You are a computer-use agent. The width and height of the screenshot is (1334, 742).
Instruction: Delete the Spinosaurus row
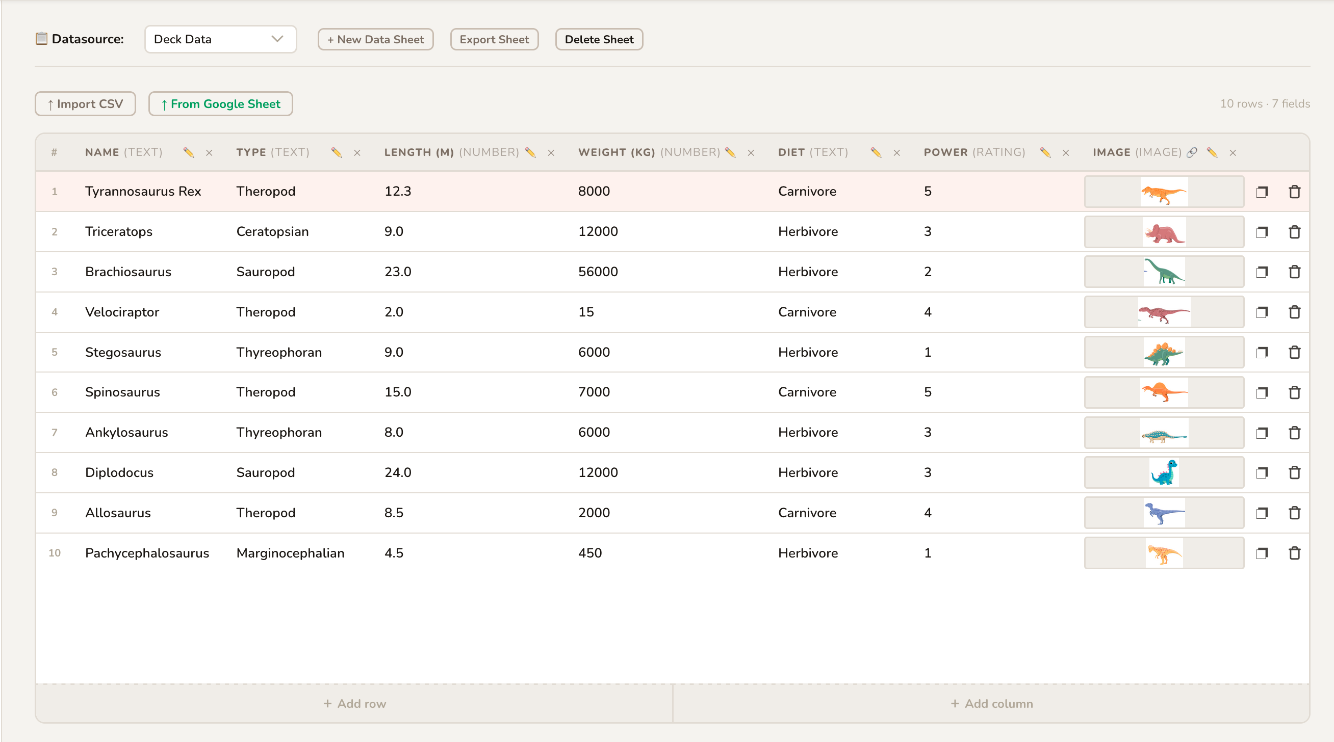(x=1295, y=392)
